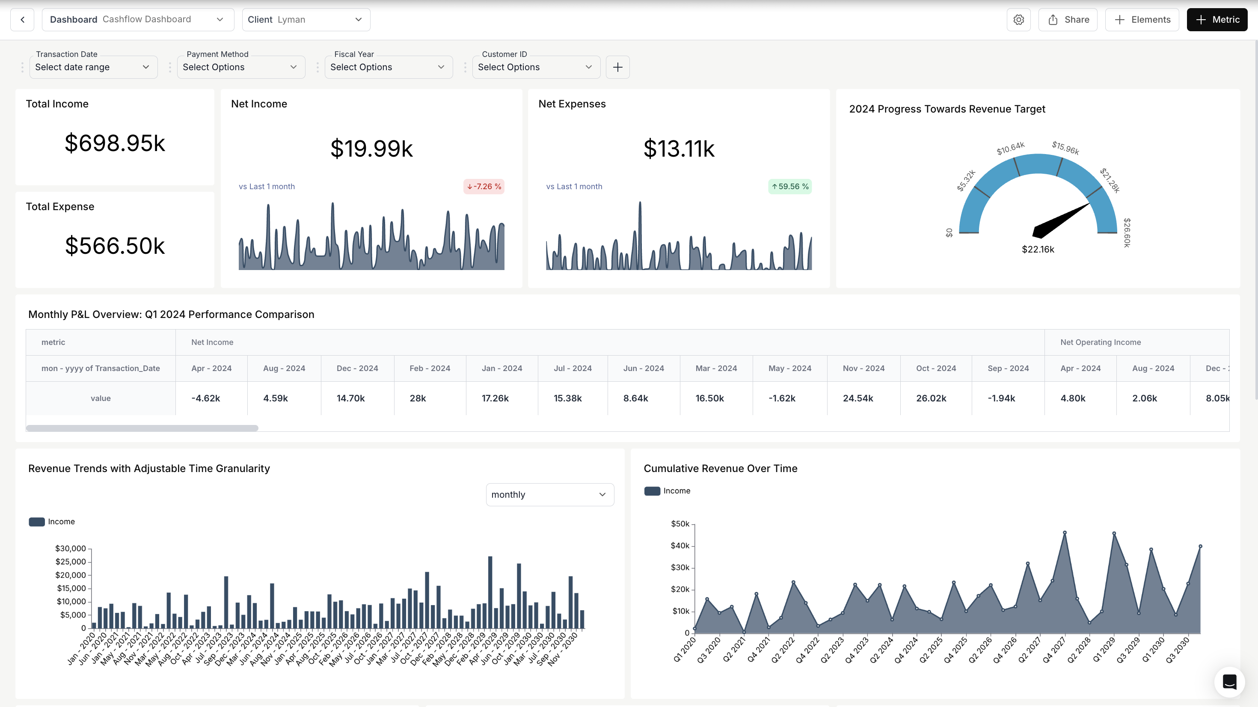Click the P&L table horizontal scrollbar
The width and height of the screenshot is (1258, 707).
(x=142, y=428)
